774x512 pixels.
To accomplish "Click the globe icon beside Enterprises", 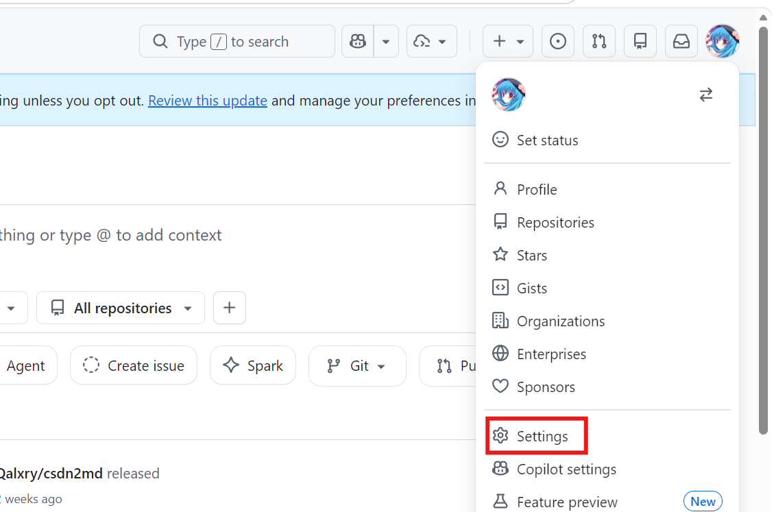I will 500,353.
